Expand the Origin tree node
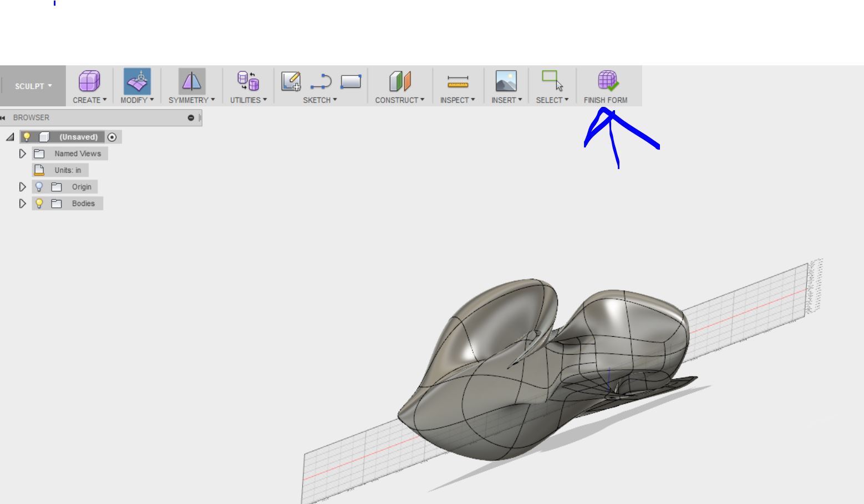 pos(22,187)
